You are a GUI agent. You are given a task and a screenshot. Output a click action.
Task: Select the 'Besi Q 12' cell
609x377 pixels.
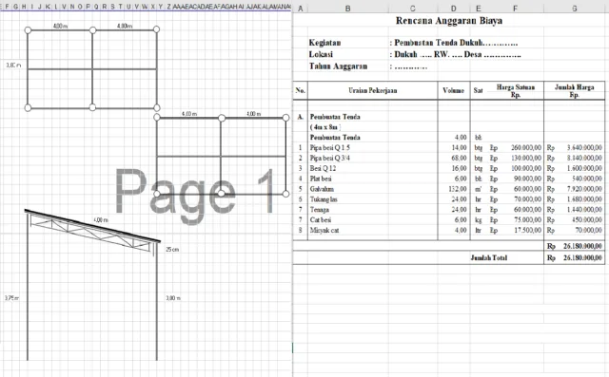[x=323, y=168]
